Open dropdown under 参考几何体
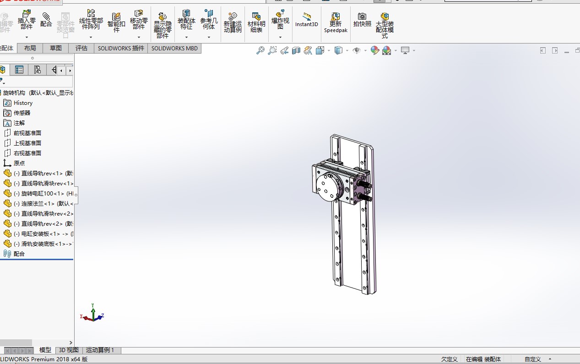580x364 pixels. 209,37
